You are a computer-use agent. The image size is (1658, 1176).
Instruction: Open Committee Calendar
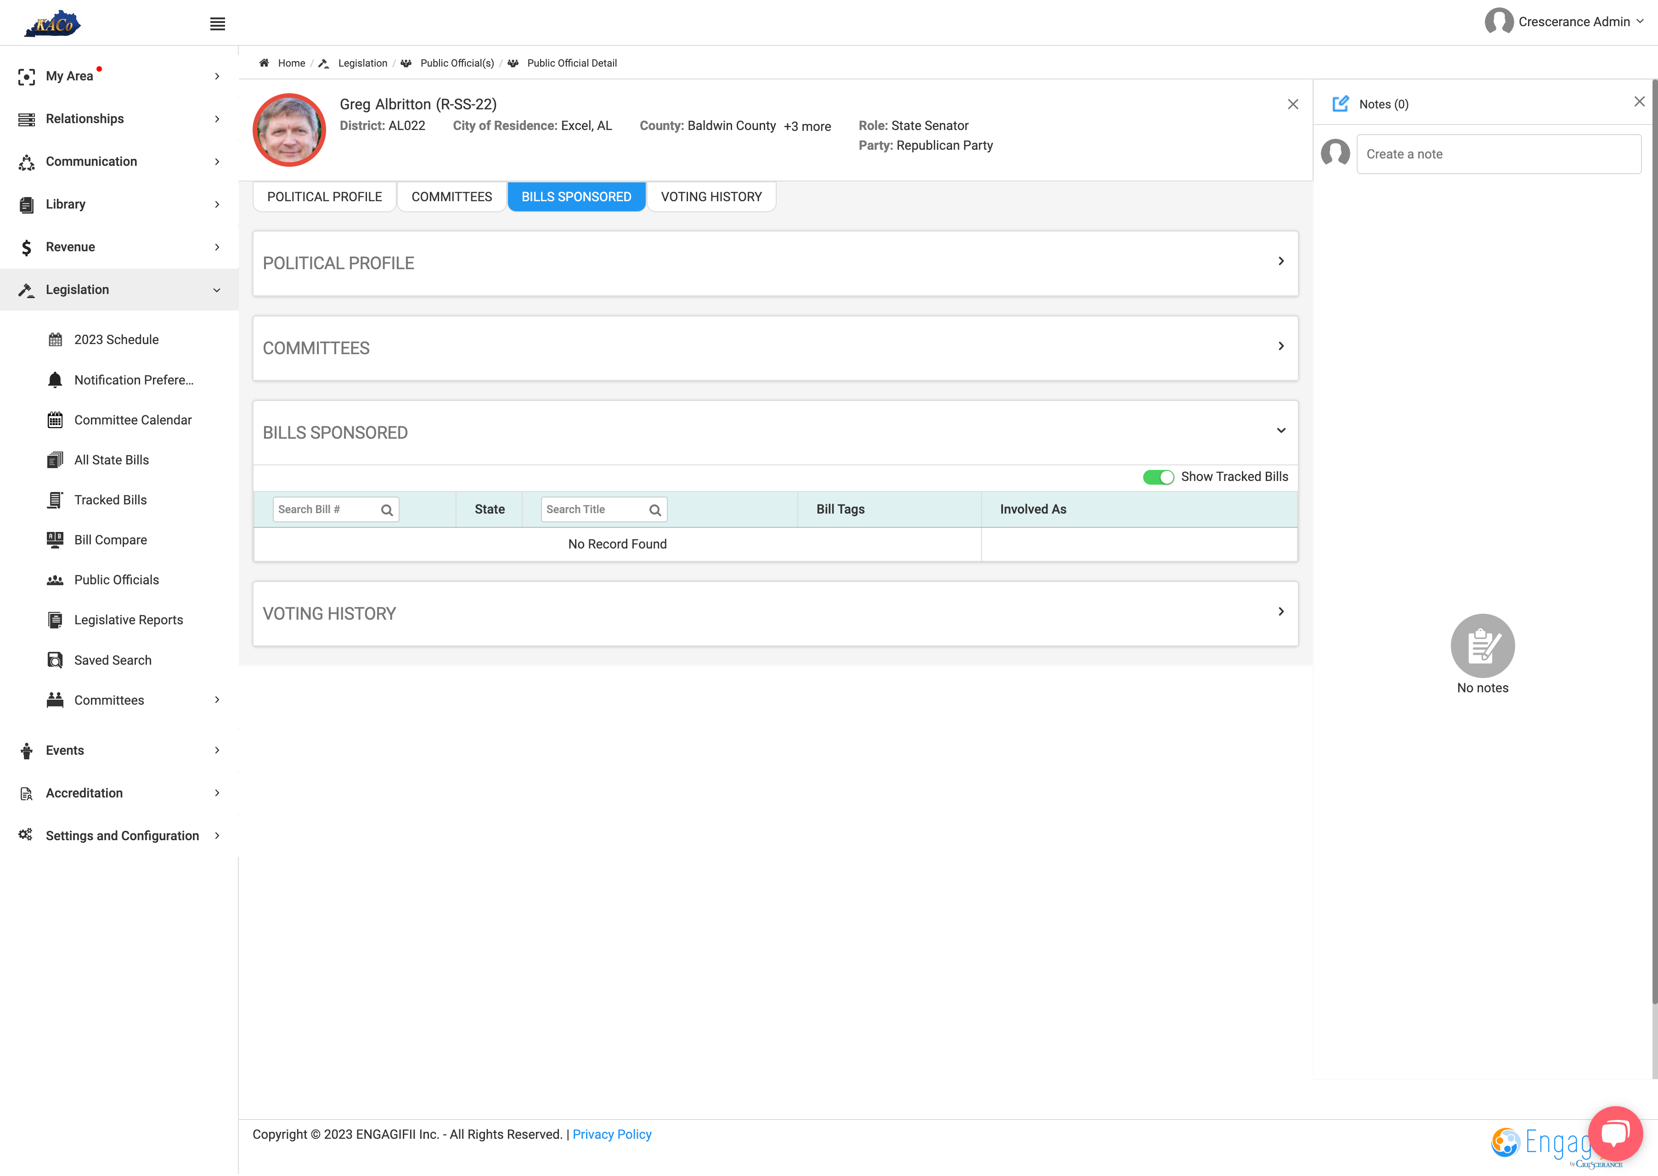click(x=132, y=420)
